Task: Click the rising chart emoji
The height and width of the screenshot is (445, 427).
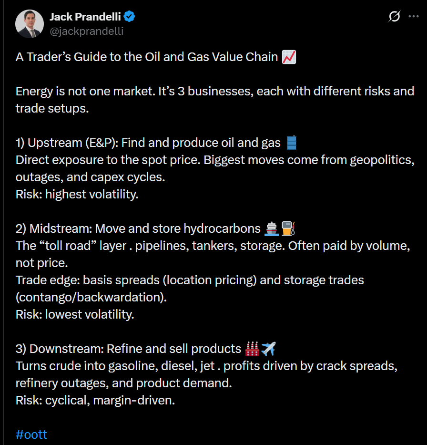Action: 289,57
